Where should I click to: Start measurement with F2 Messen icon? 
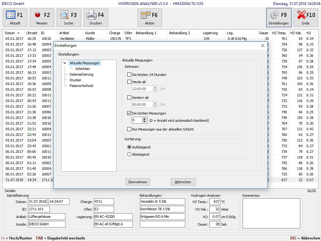tap(38, 15)
